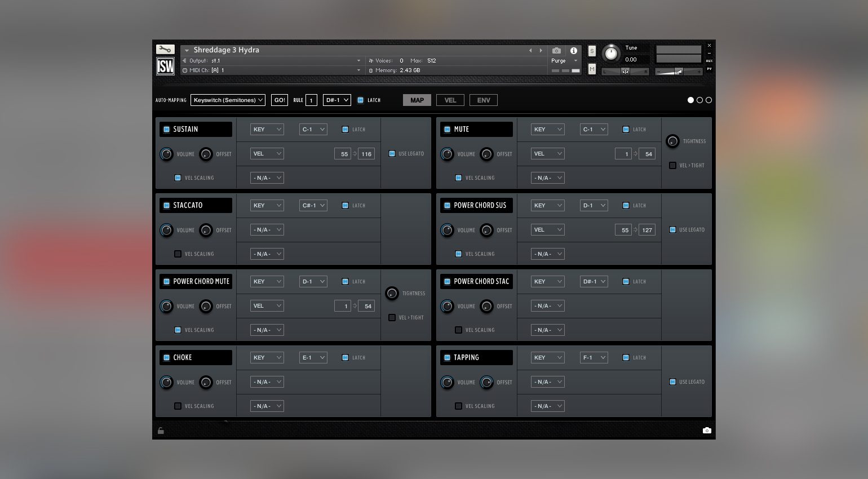868x479 pixels.
Task: Open the instrument info icon
Action: click(573, 51)
